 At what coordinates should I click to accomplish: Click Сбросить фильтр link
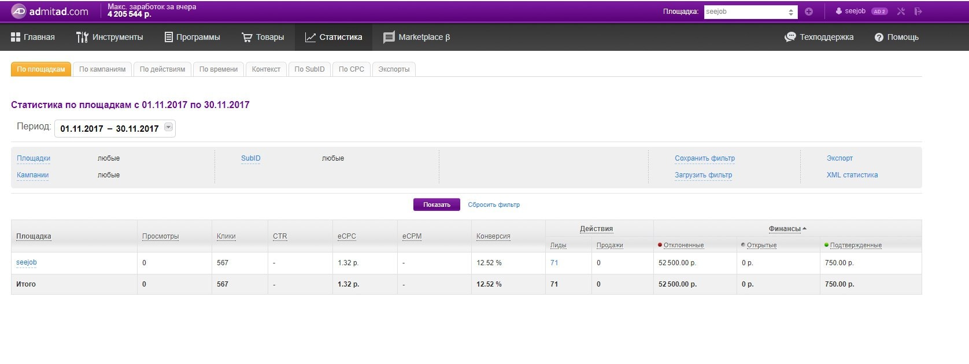click(493, 205)
